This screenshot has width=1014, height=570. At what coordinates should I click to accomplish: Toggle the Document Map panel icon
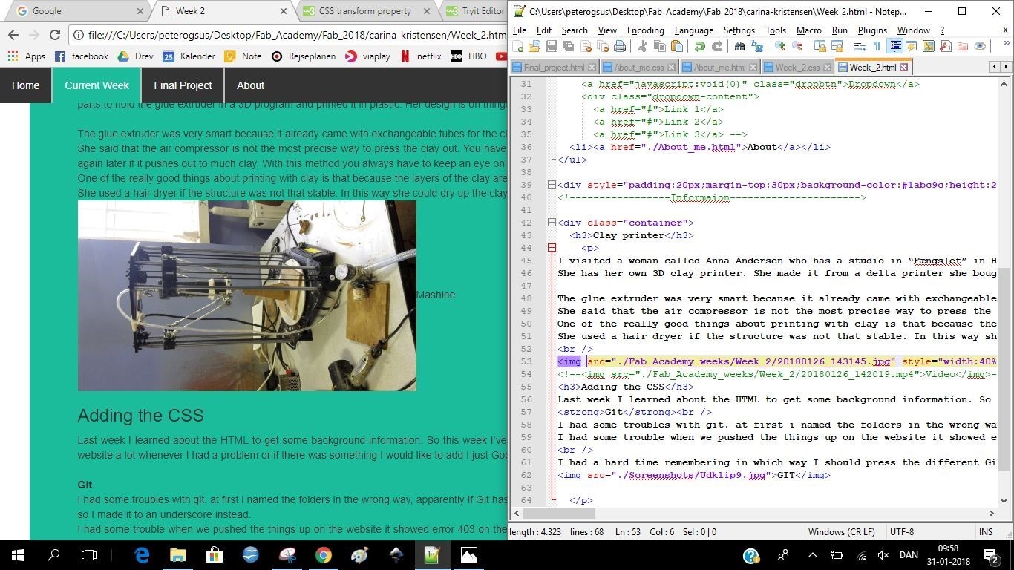click(929, 46)
